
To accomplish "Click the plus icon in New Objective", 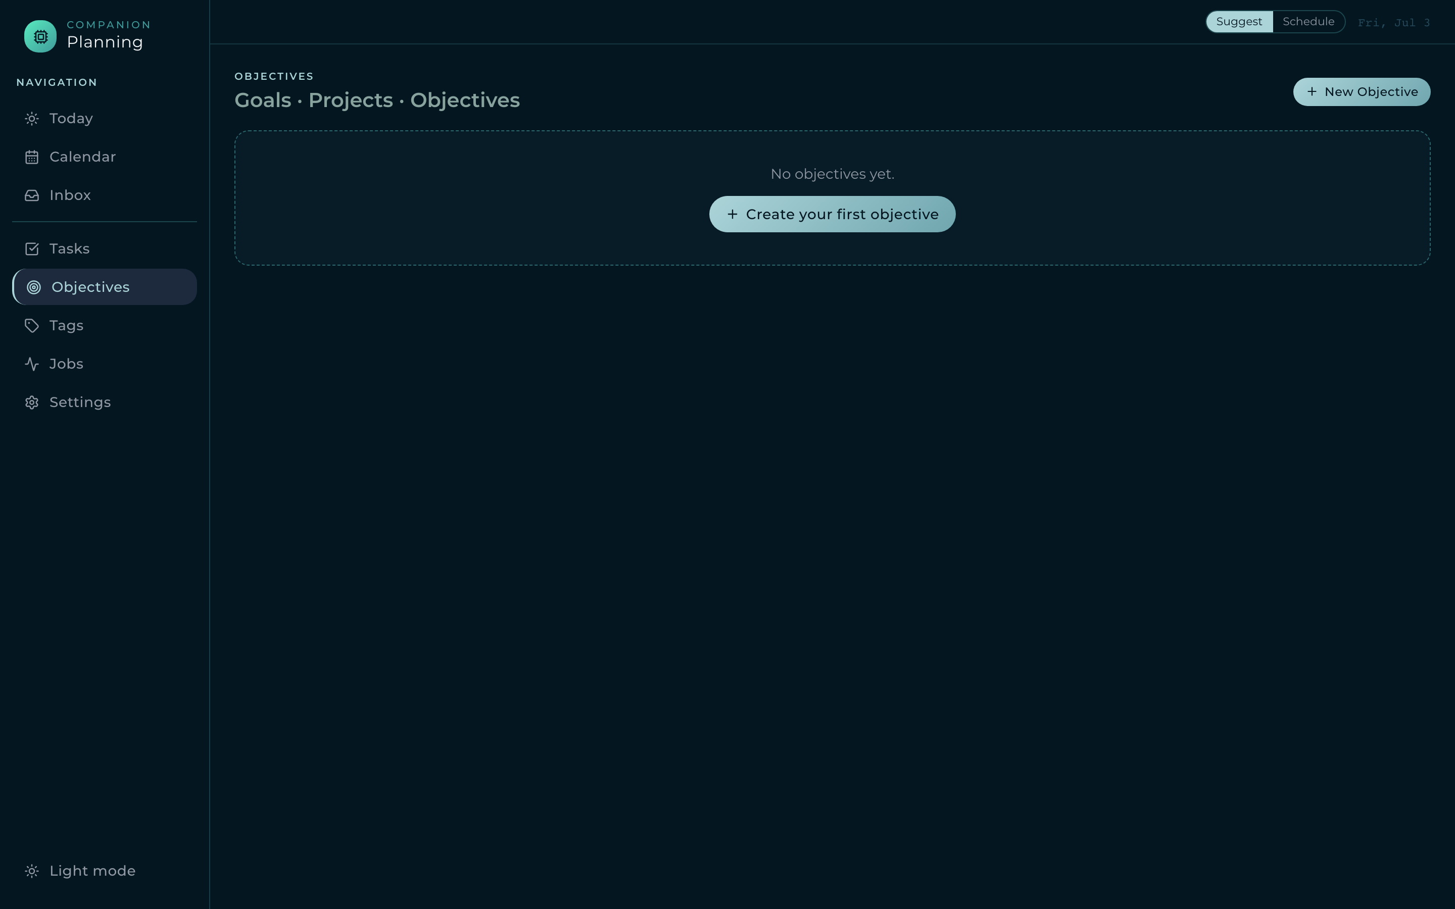I will pyautogui.click(x=1312, y=91).
